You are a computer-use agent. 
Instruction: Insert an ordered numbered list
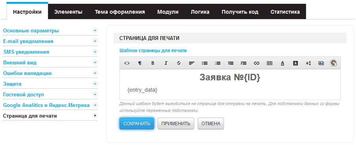coord(218,63)
